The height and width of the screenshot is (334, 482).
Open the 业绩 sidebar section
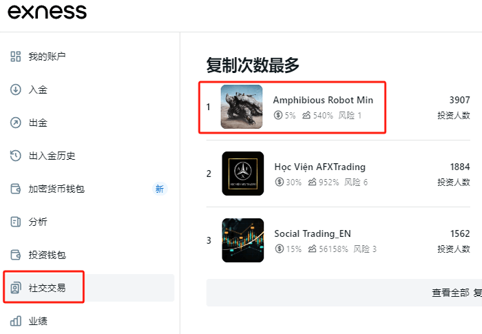tap(38, 321)
